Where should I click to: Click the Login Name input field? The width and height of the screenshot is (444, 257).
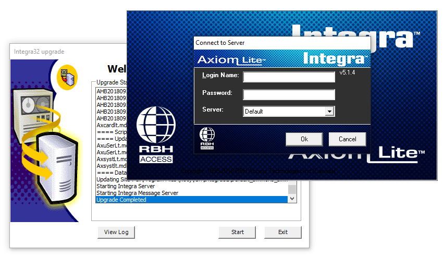(289, 77)
